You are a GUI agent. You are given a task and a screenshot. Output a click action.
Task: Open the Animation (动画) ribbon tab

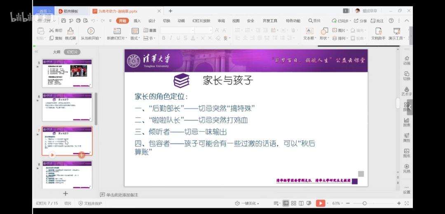tap(181, 21)
